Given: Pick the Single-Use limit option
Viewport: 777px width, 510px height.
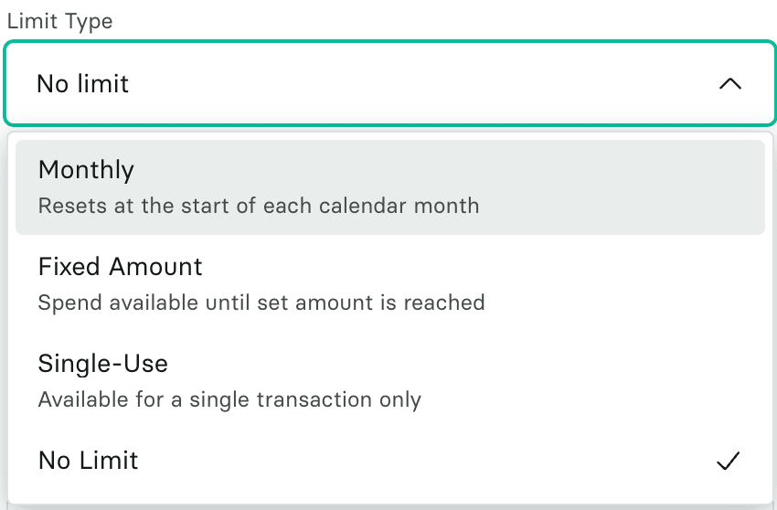Looking at the screenshot, I should [x=389, y=380].
